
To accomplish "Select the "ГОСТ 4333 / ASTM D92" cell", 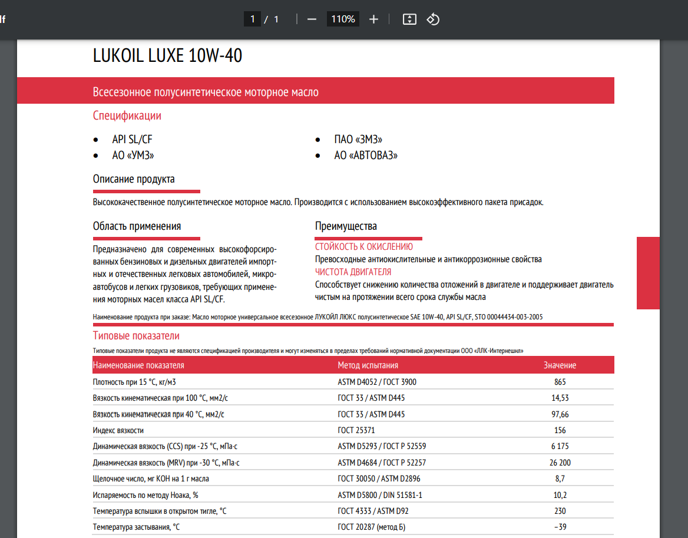I will (x=373, y=511).
